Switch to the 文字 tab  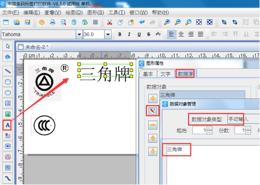click(165, 74)
